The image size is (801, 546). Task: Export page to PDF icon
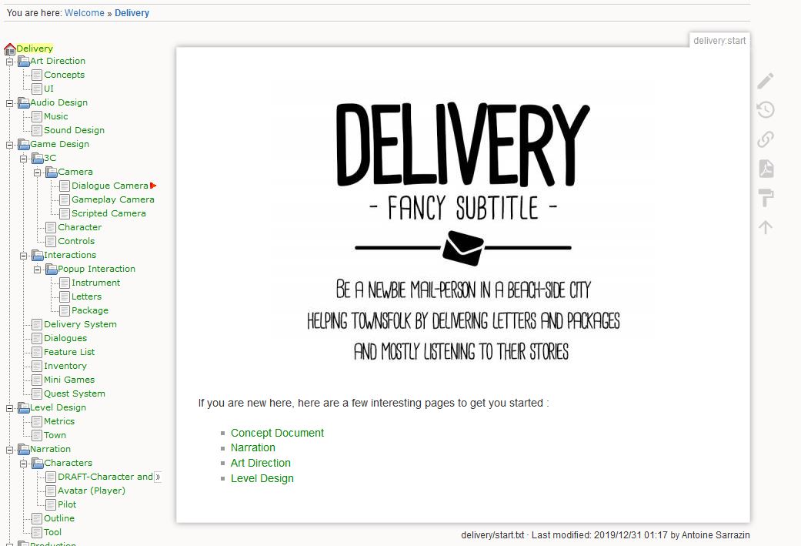click(765, 168)
